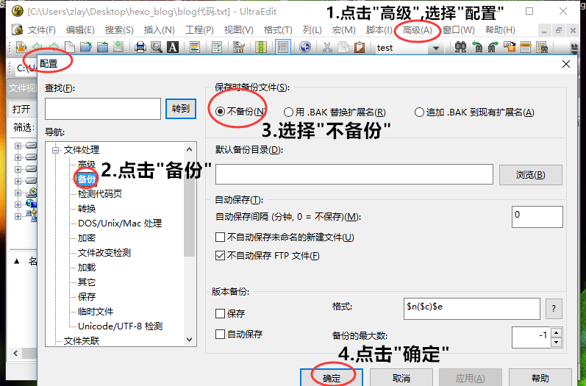The width and height of the screenshot is (586, 386).
Task: Select '临时文件' tree item
Action: point(96,311)
